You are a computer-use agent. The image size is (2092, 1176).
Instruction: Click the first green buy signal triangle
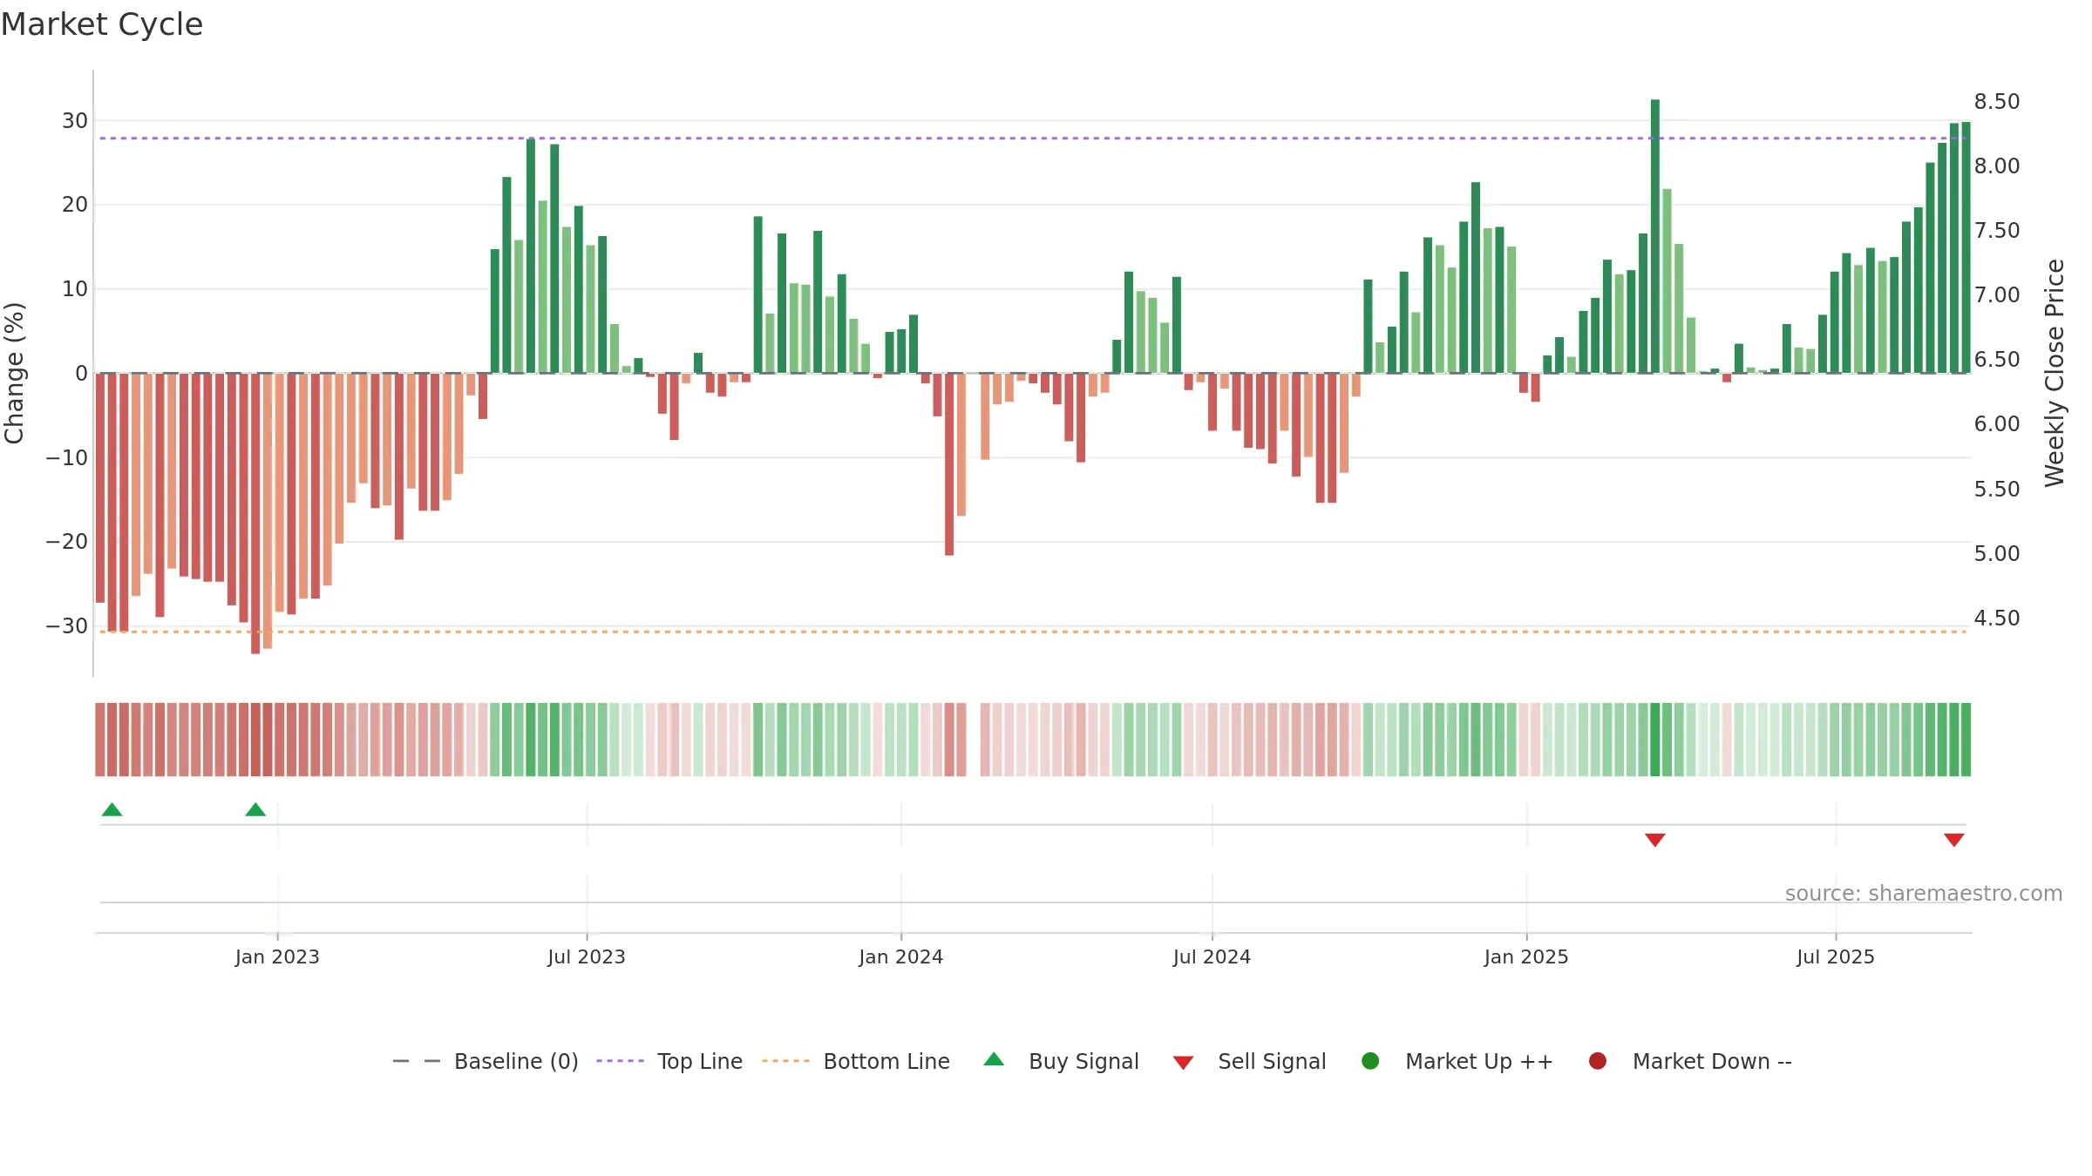click(x=112, y=810)
